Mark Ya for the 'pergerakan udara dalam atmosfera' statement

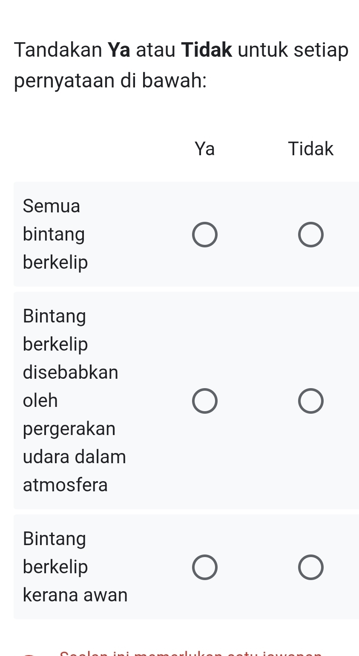[x=204, y=401]
